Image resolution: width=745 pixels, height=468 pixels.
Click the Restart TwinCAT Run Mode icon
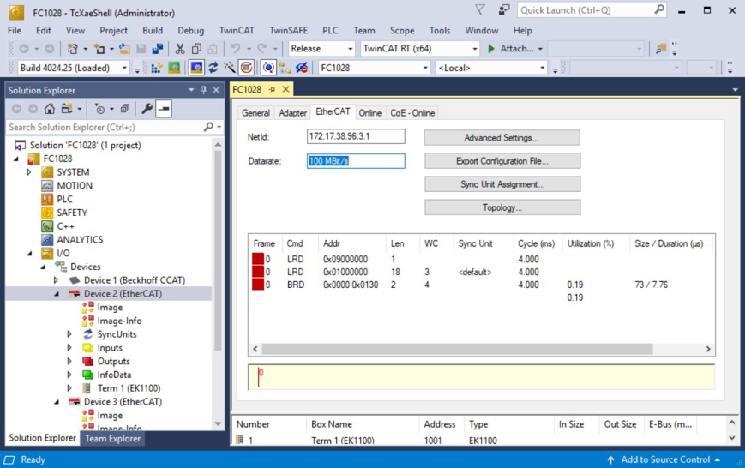174,68
